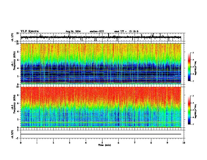Click the "ch.1(V)" waveform axis label
The width and height of the screenshot is (207, 160).
(13, 37)
